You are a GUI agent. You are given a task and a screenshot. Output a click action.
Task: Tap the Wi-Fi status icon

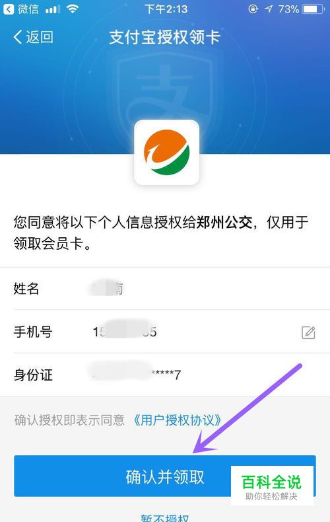click(x=72, y=9)
